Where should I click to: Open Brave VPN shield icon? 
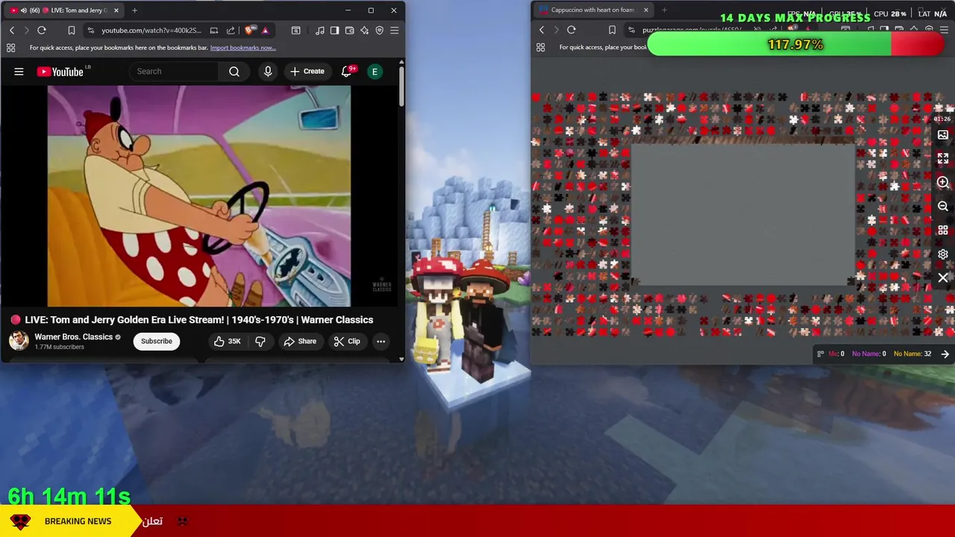click(379, 30)
